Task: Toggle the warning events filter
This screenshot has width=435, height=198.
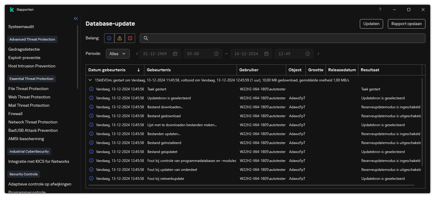Action: click(x=120, y=38)
